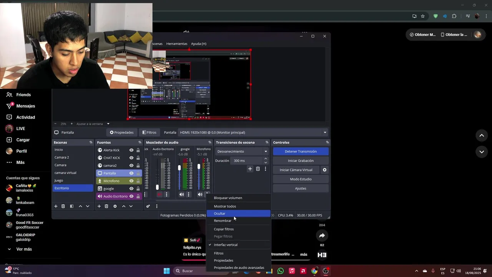Open Ajustes settings button

click(x=301, y=189)
